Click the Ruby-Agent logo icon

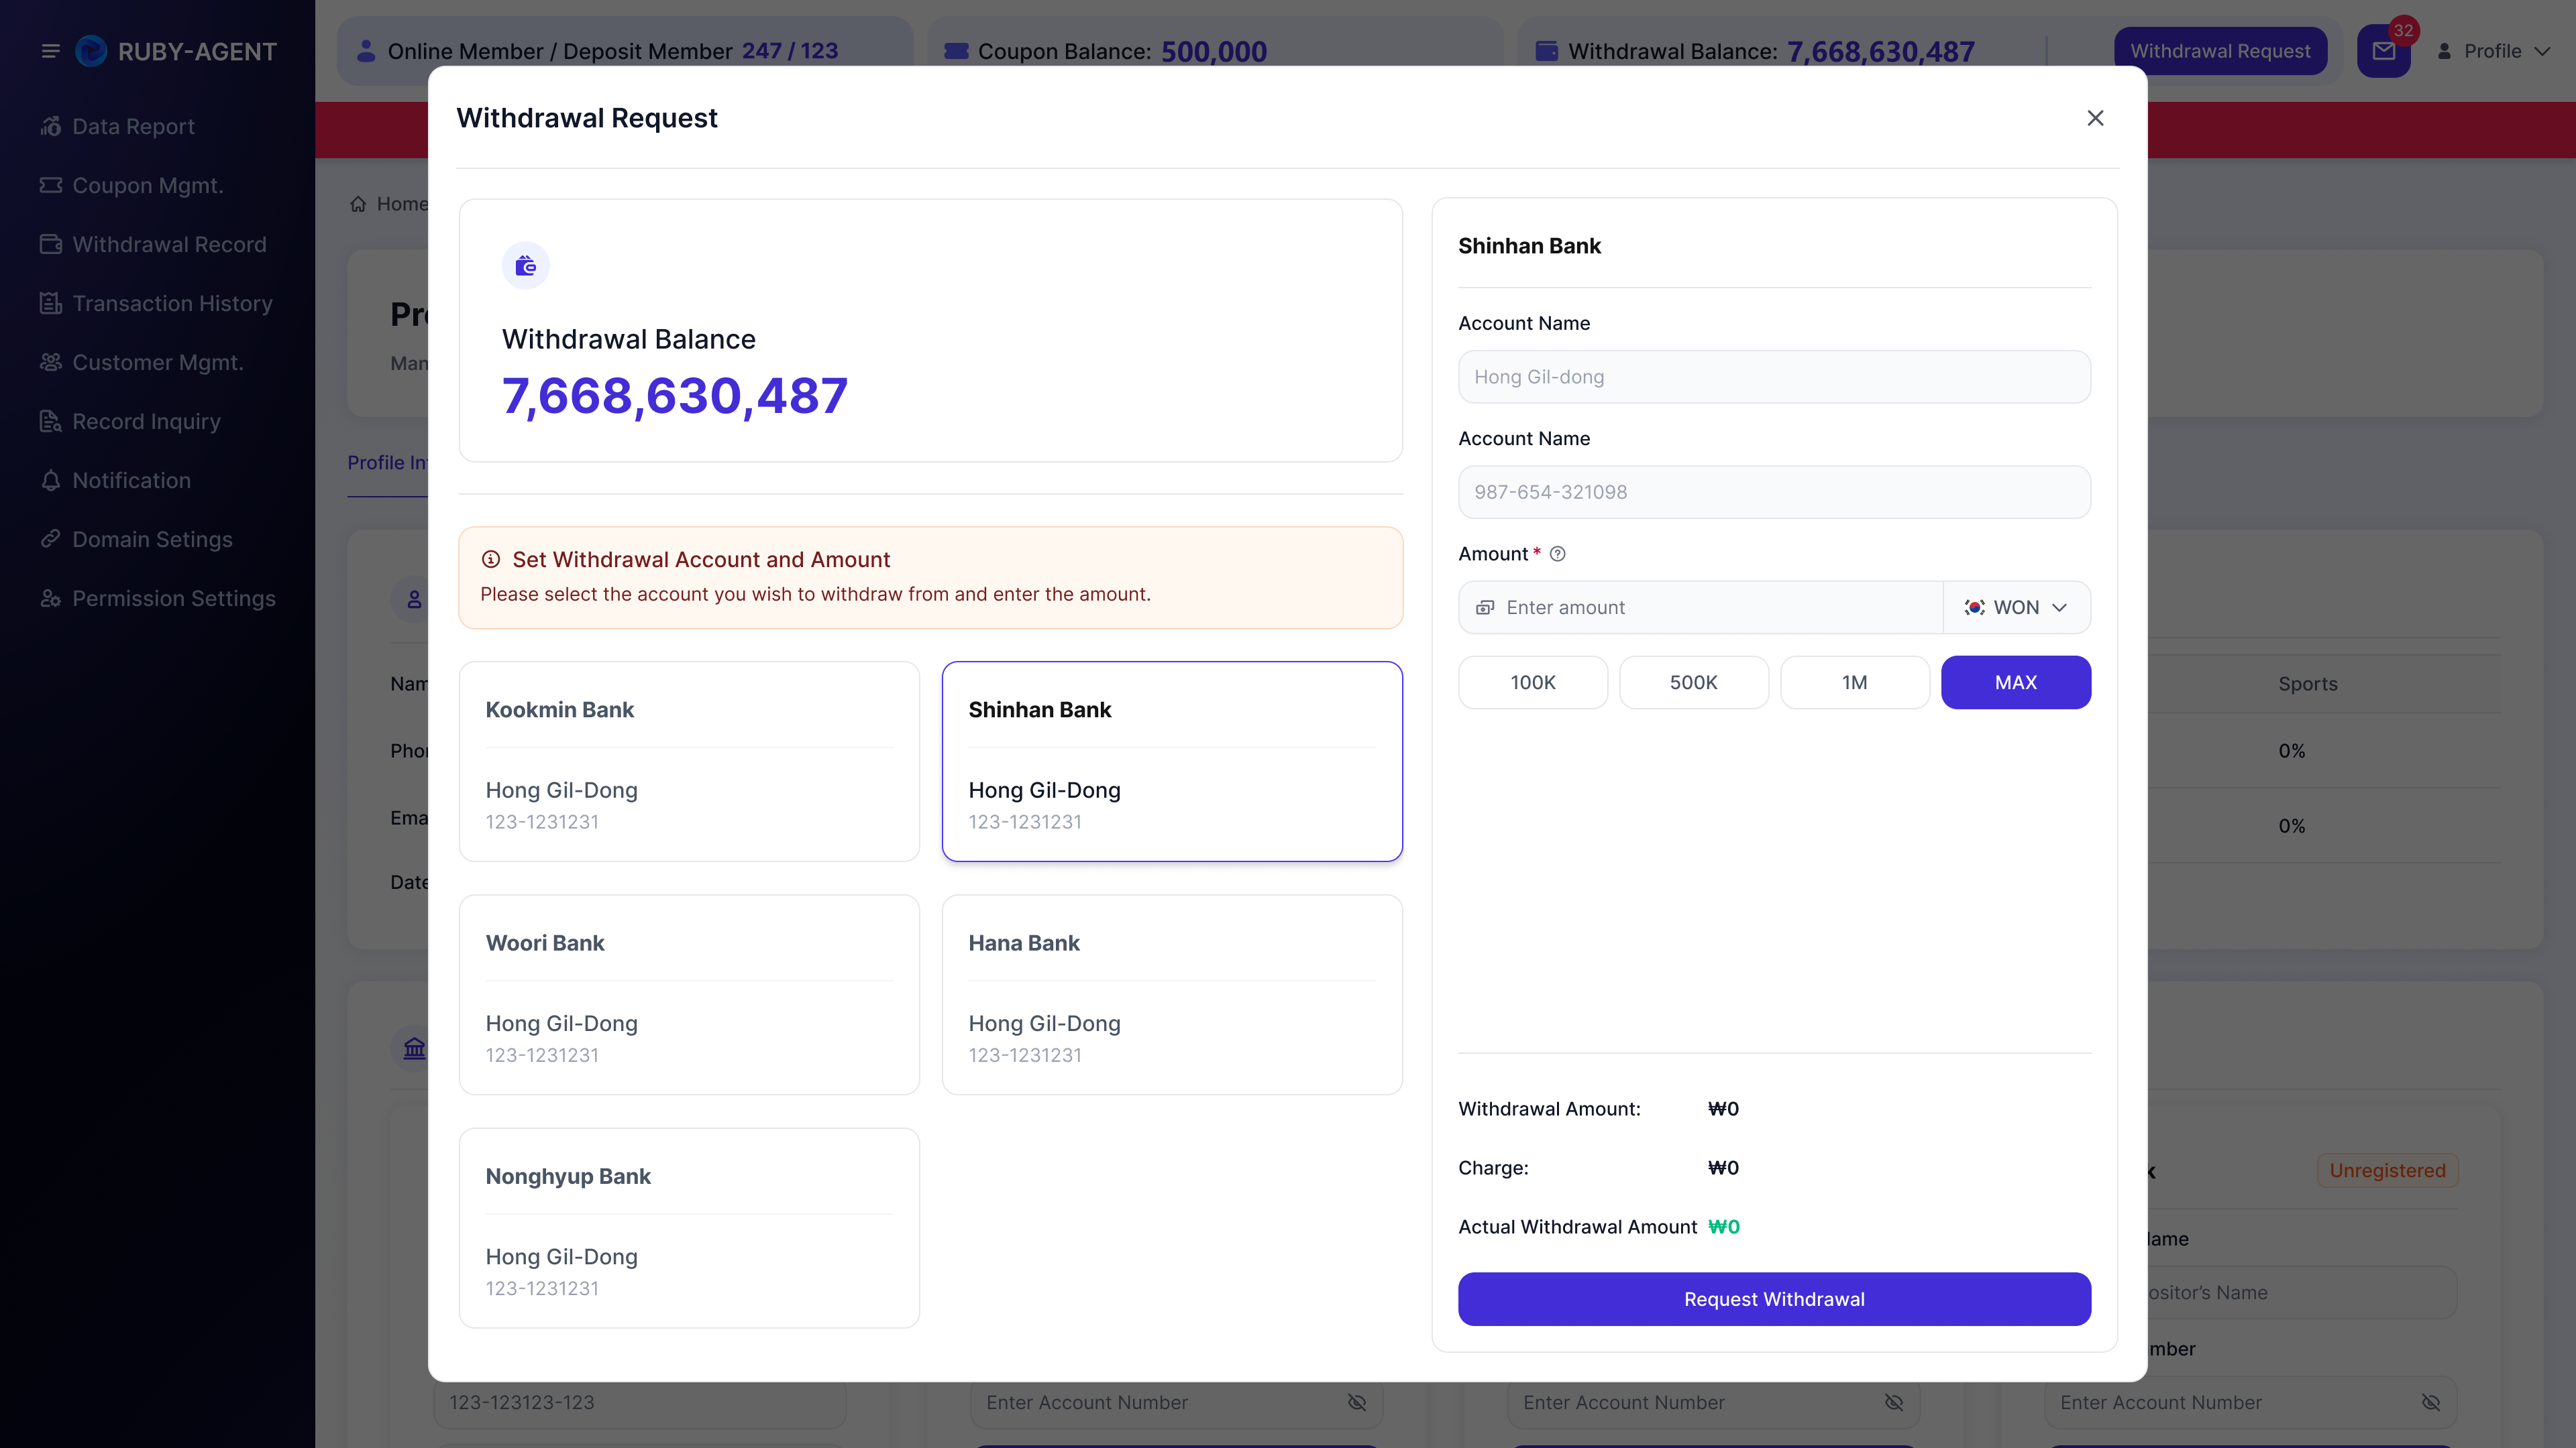tap(91, 51)
